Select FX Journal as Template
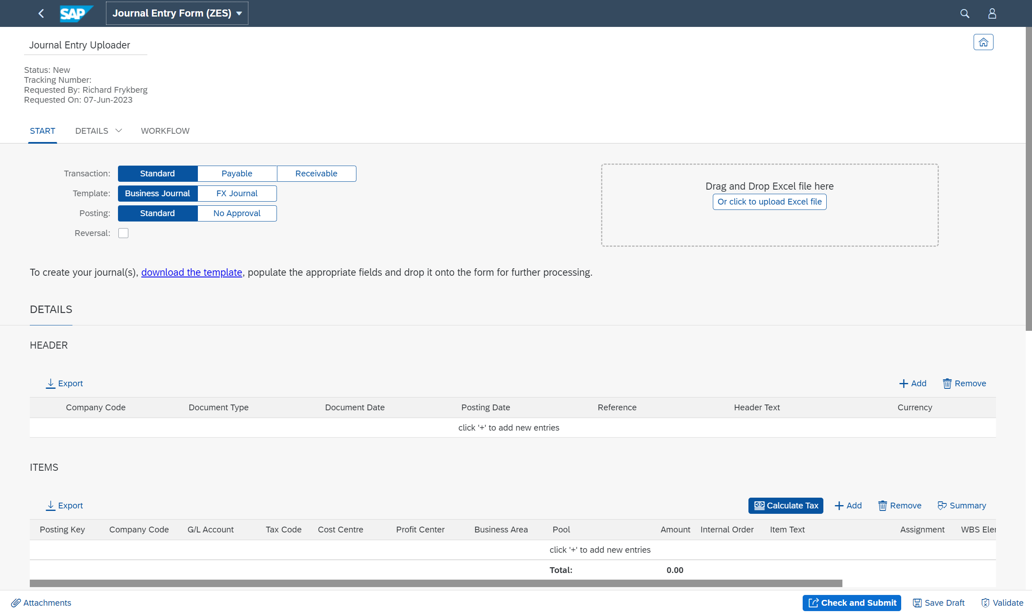The image size is (1032, 614). pyautogui.click(x=236, y=193)
